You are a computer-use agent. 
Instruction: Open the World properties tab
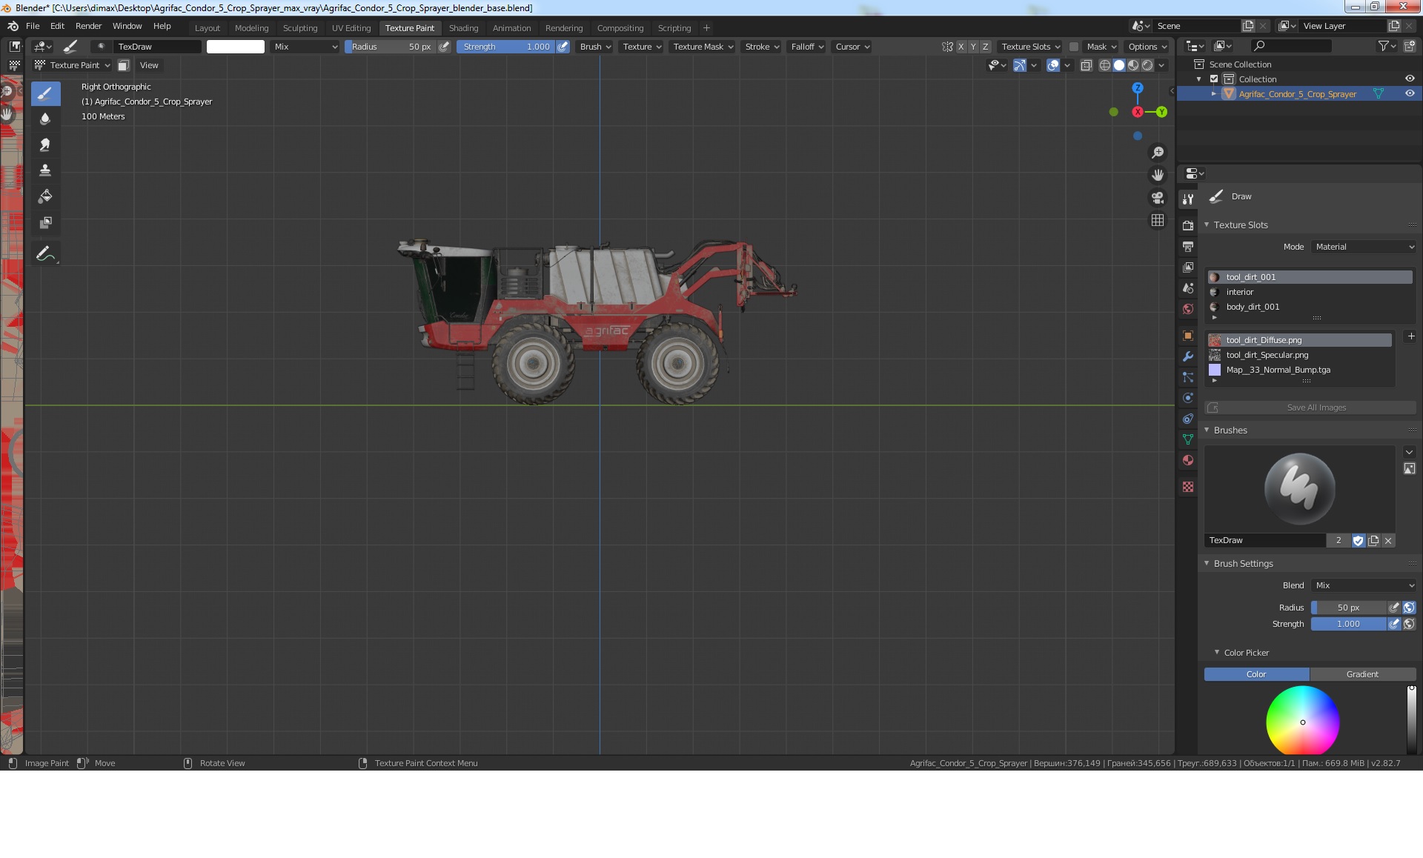1188,309
